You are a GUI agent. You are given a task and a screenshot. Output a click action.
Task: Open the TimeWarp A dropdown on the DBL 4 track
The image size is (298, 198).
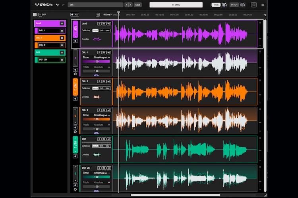[102, 115]
